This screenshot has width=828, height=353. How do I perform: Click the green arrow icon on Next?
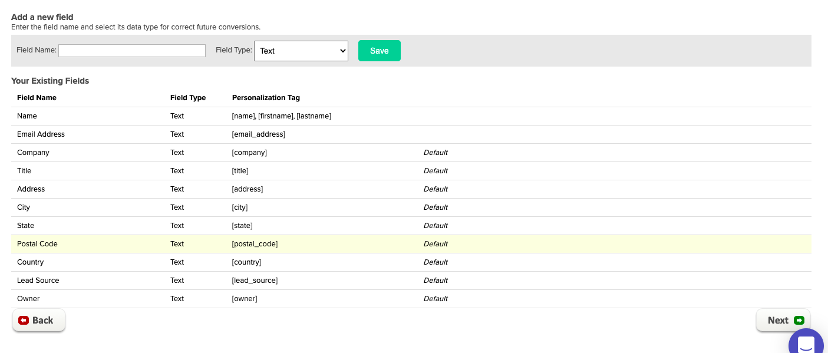pyautogui.click(x=799, y=321)
